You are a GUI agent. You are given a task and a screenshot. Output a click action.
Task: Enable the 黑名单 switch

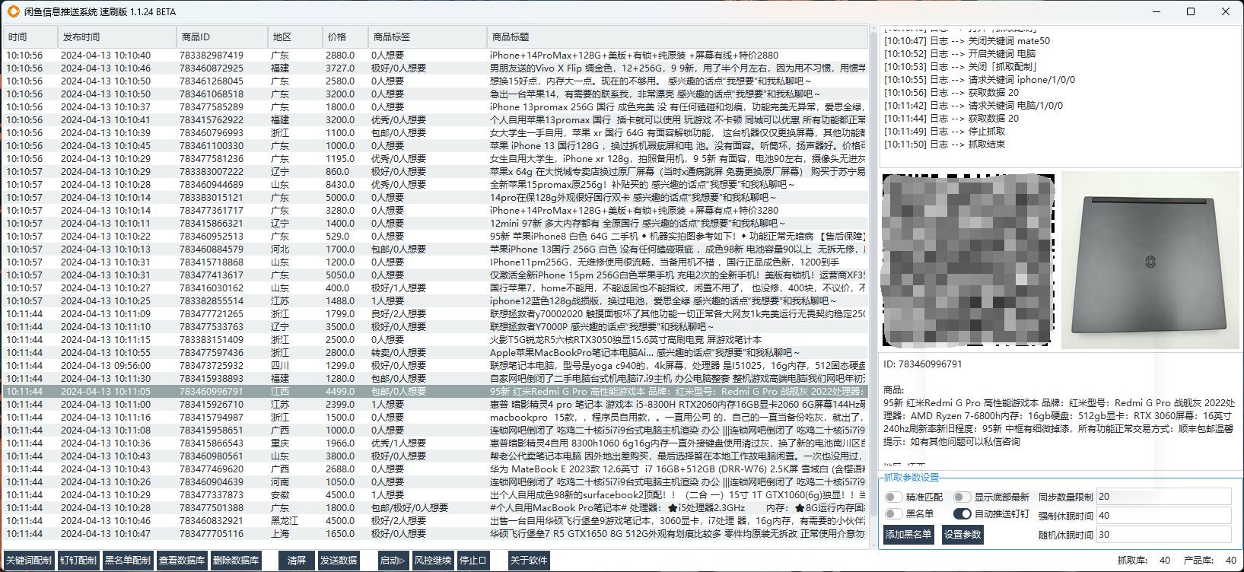(x=893, y=513)
